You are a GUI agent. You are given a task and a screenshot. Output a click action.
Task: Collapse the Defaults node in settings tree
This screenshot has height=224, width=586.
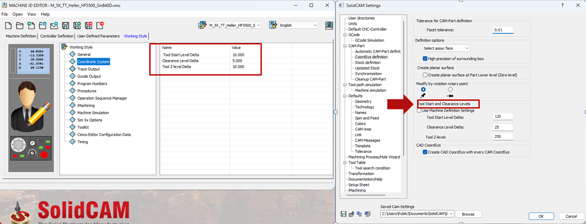tap(344, 96)
